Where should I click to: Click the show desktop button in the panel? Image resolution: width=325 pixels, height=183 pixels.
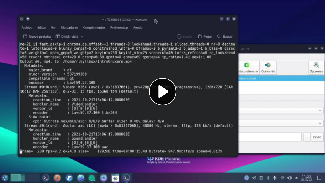[x=319, y=178]
